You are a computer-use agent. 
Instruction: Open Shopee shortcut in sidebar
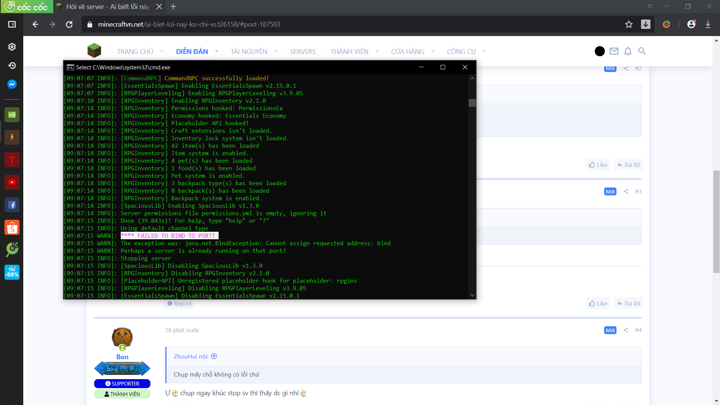pos(12,227)
